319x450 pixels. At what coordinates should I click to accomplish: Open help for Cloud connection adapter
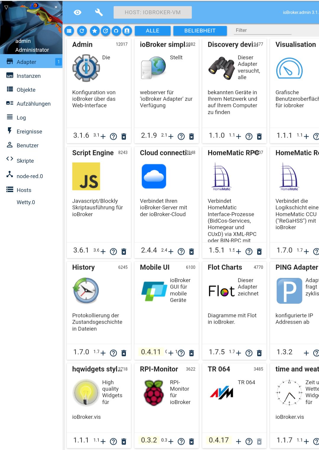coord(181,251)
